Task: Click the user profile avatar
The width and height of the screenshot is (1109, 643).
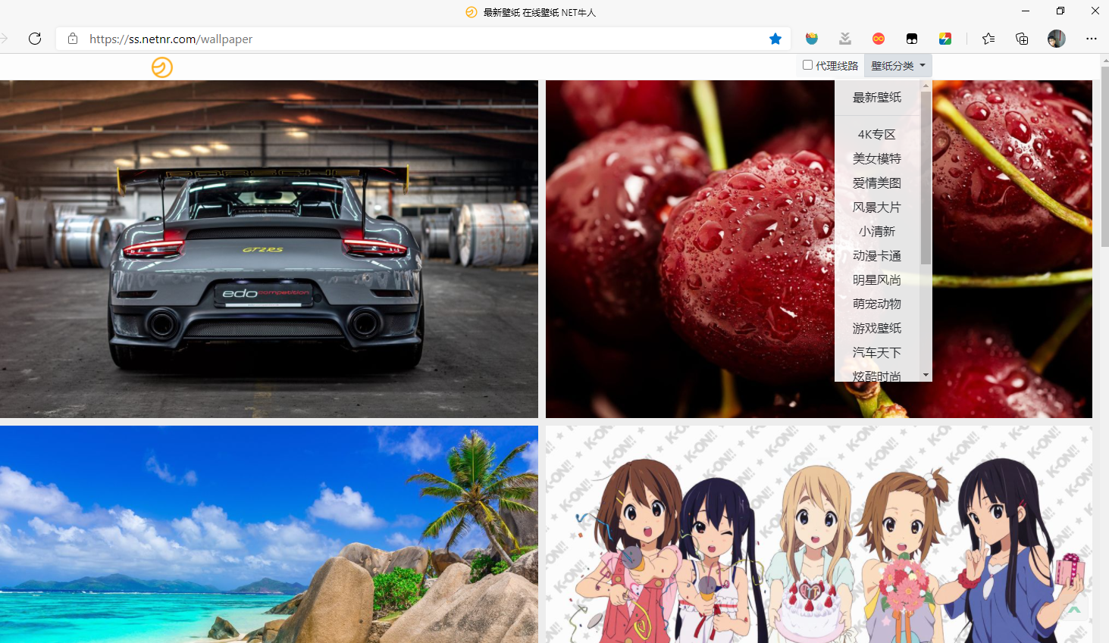Action: (x=1057, y=39)
